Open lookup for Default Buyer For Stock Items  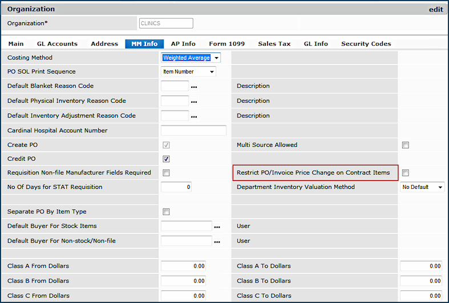click(x=217, y=227)
